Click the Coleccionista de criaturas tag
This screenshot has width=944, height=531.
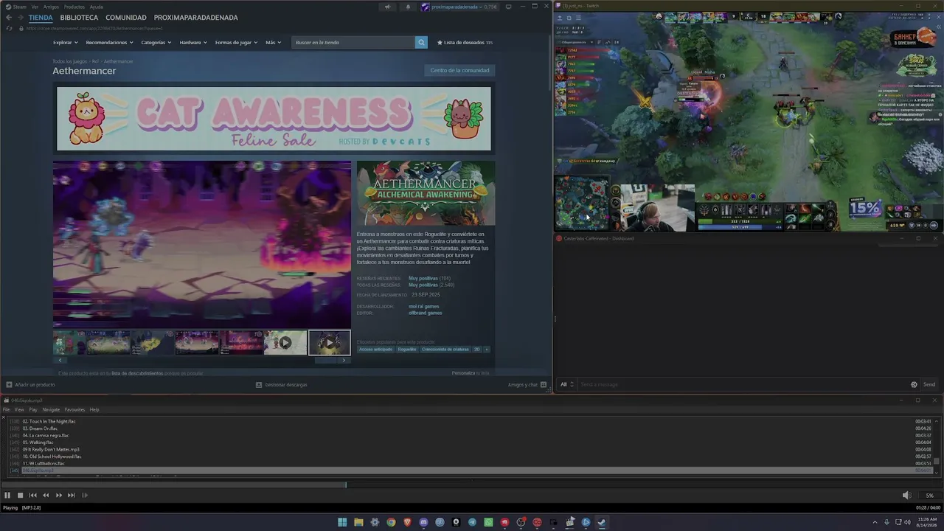tap(445, 350)
